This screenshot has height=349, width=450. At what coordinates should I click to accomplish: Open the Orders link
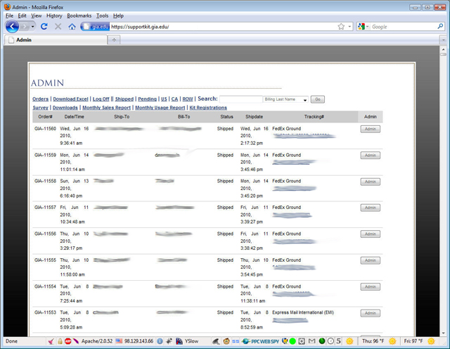(x=40, y=99)
